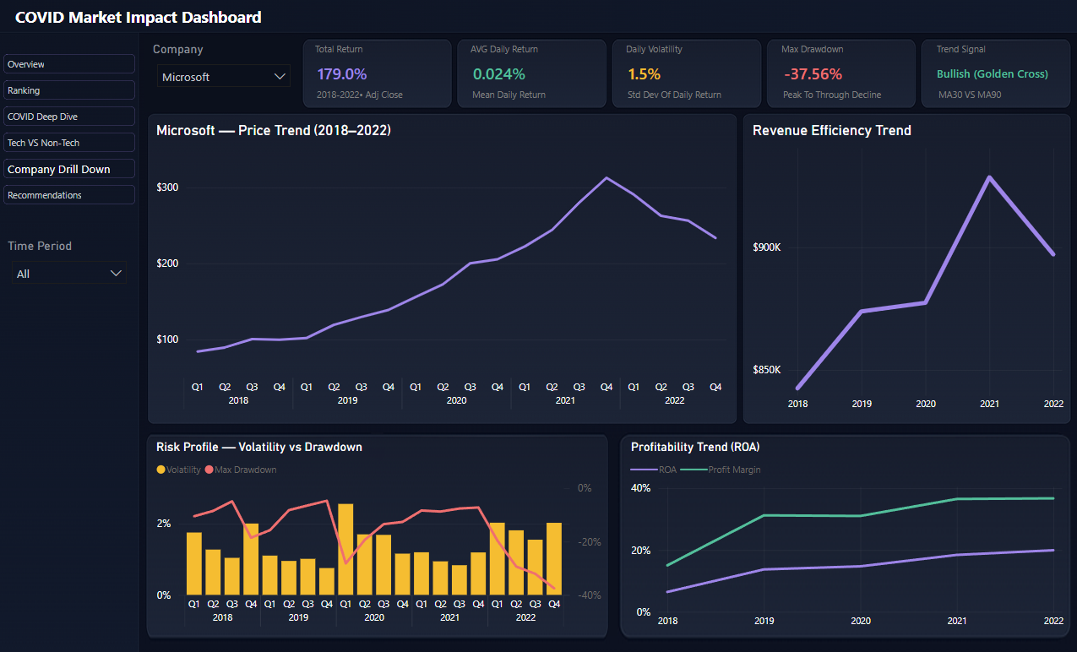
Task: Select the 2022 Q4 volatility bar
Action: pyautogui.click(x=554, y=558)
